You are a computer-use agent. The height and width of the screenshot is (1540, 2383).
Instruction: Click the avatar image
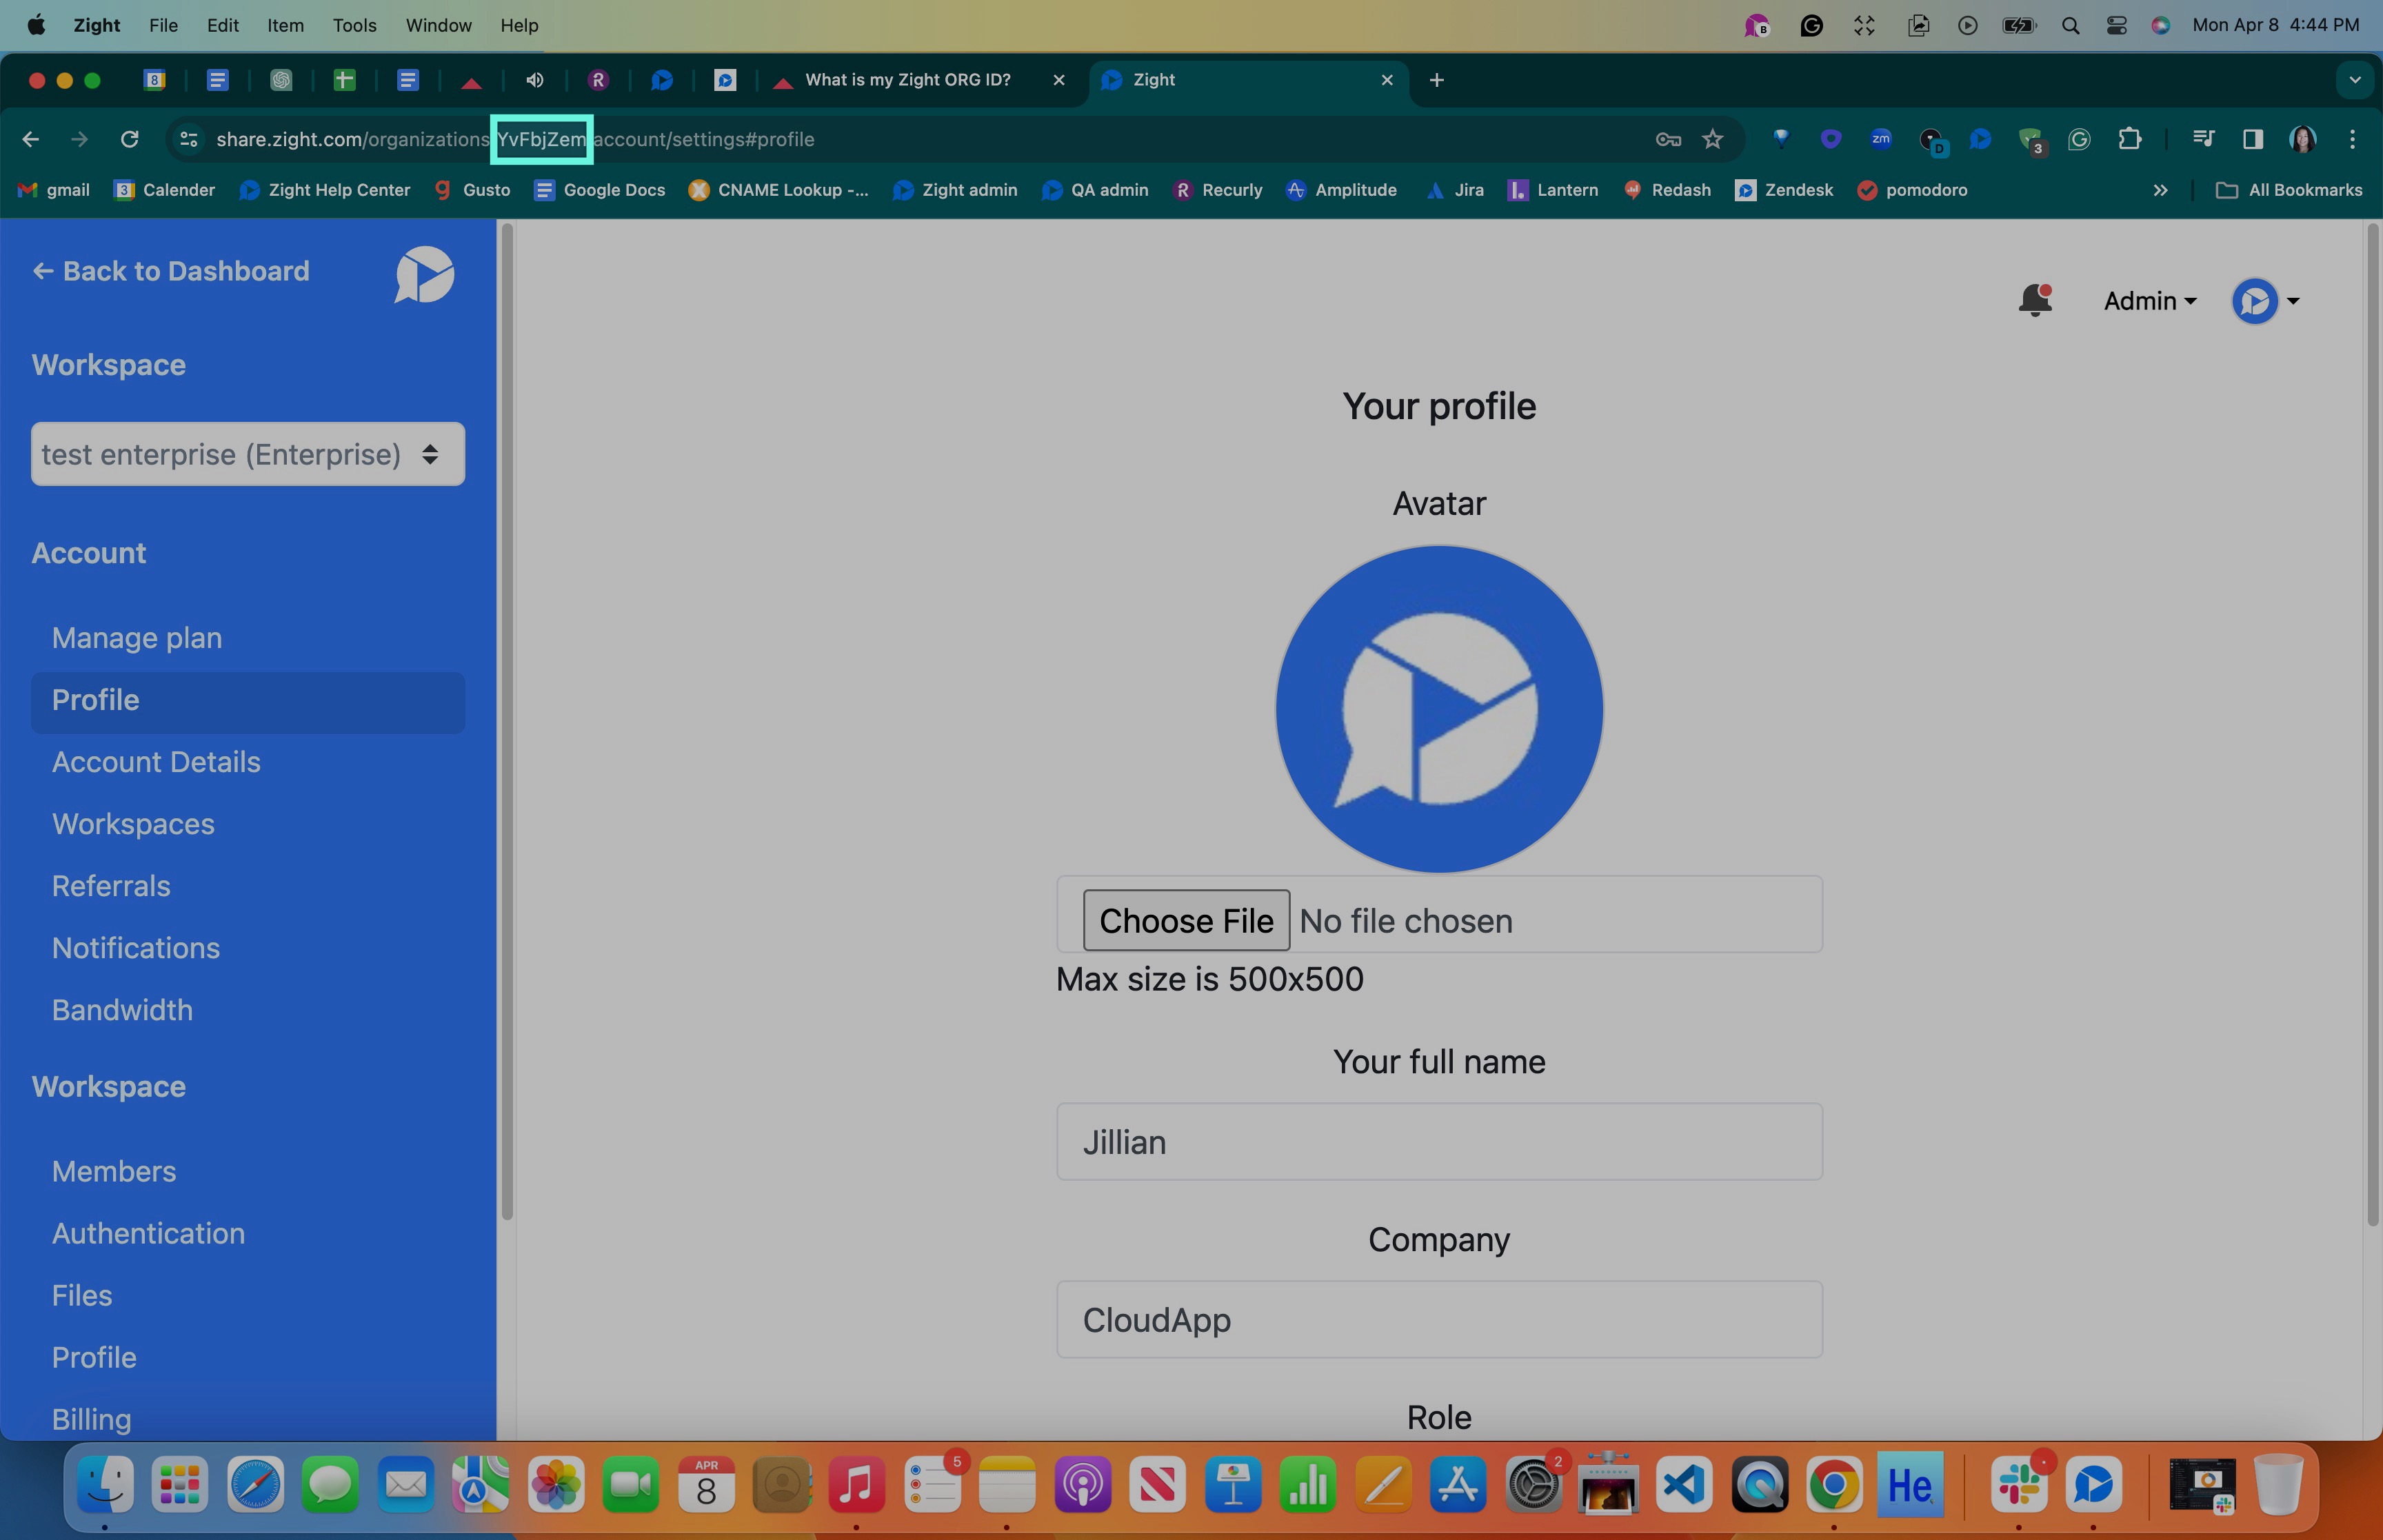[1439, 709]
